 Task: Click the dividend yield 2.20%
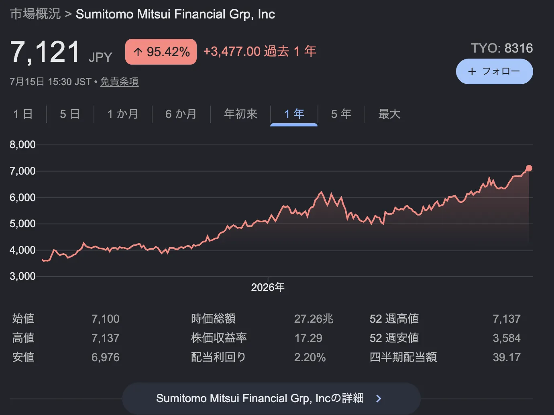click(x=310, y=357)
